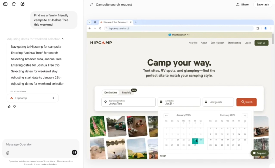The height and width of the screenshot is (168, 275).
Task: Start a new chat with compose icon
Action: coord(22,4)
